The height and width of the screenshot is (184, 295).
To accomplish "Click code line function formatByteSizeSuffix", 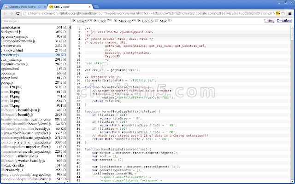I will coord(123,111).
